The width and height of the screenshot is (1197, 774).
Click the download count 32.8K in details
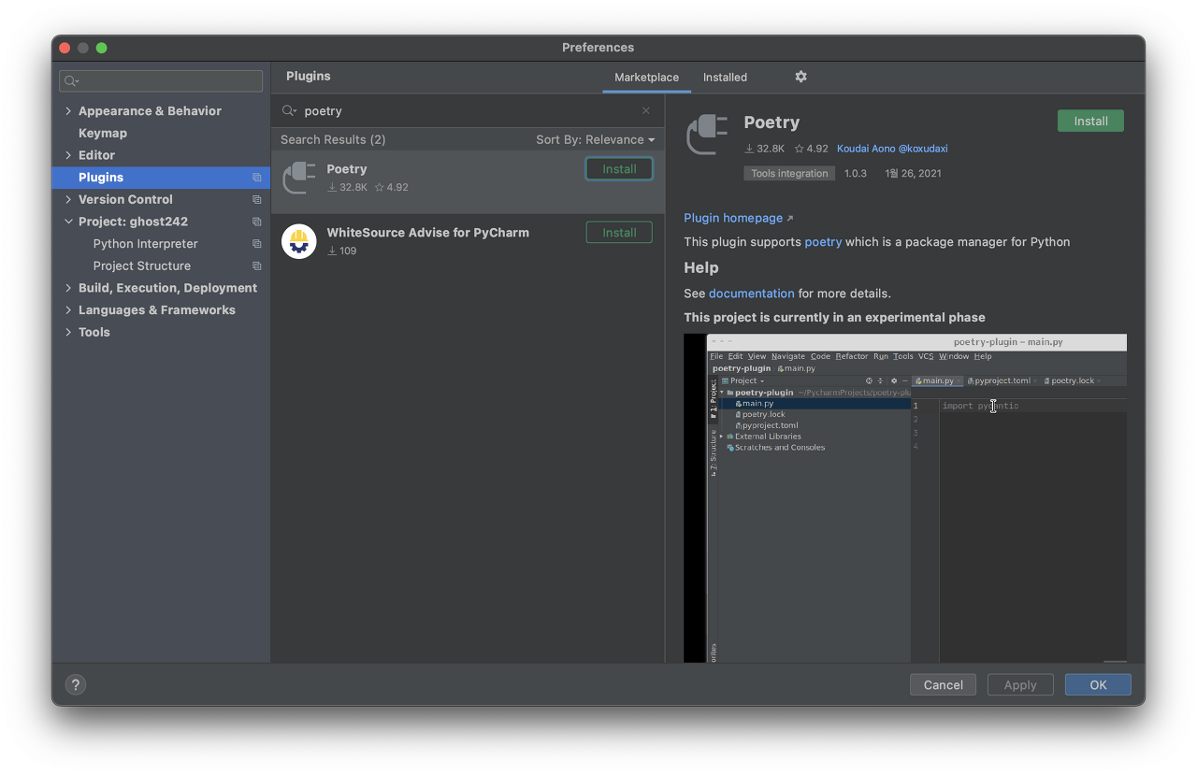click(764, 149)
